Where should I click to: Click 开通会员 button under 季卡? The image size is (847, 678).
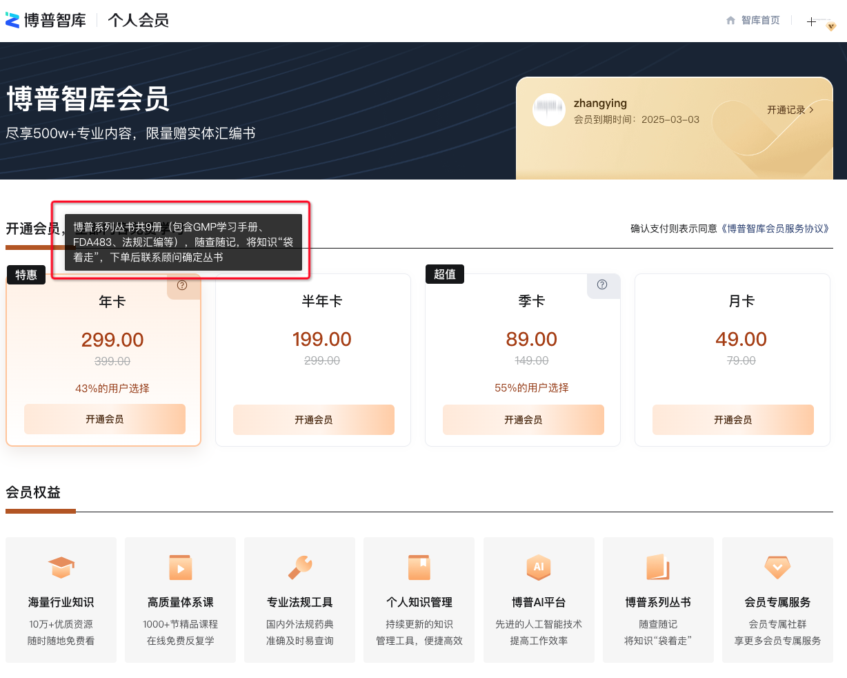click(x=524, y=420)
